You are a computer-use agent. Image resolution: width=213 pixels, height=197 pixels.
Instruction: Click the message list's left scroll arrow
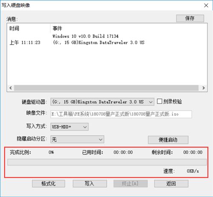coord(11,88)
